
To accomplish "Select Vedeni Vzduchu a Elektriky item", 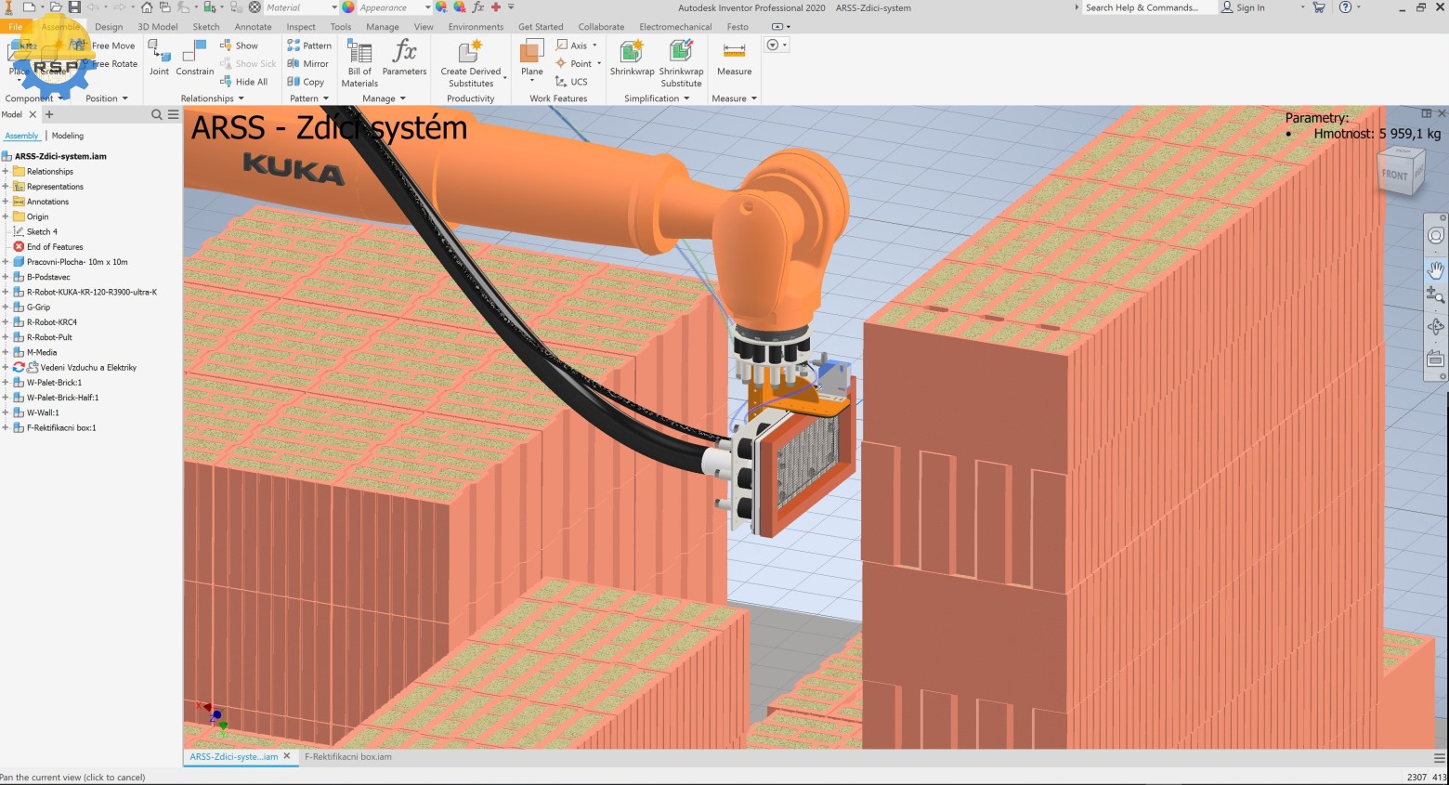I will [88, 368].
